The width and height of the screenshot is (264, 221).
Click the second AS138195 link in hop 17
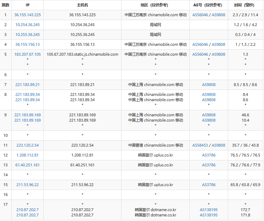point(209,215)
